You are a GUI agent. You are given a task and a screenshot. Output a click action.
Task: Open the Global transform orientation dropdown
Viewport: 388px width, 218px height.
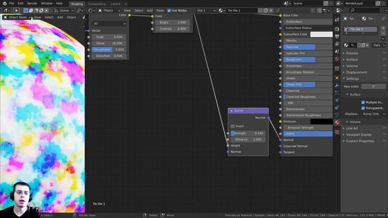[x=64, y=11]
